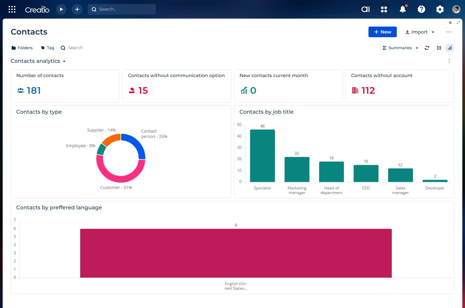Click the Number of contacts value 181
The image size is (465, 308).
[34, 90]
